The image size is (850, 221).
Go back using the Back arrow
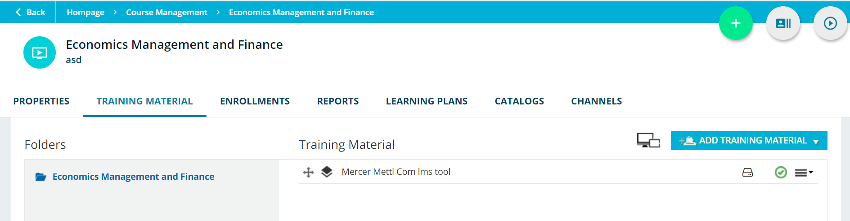31,12
